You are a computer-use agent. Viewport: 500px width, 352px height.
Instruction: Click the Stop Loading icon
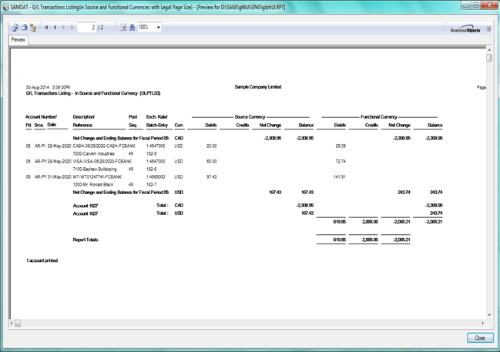(x=123, y=28)
